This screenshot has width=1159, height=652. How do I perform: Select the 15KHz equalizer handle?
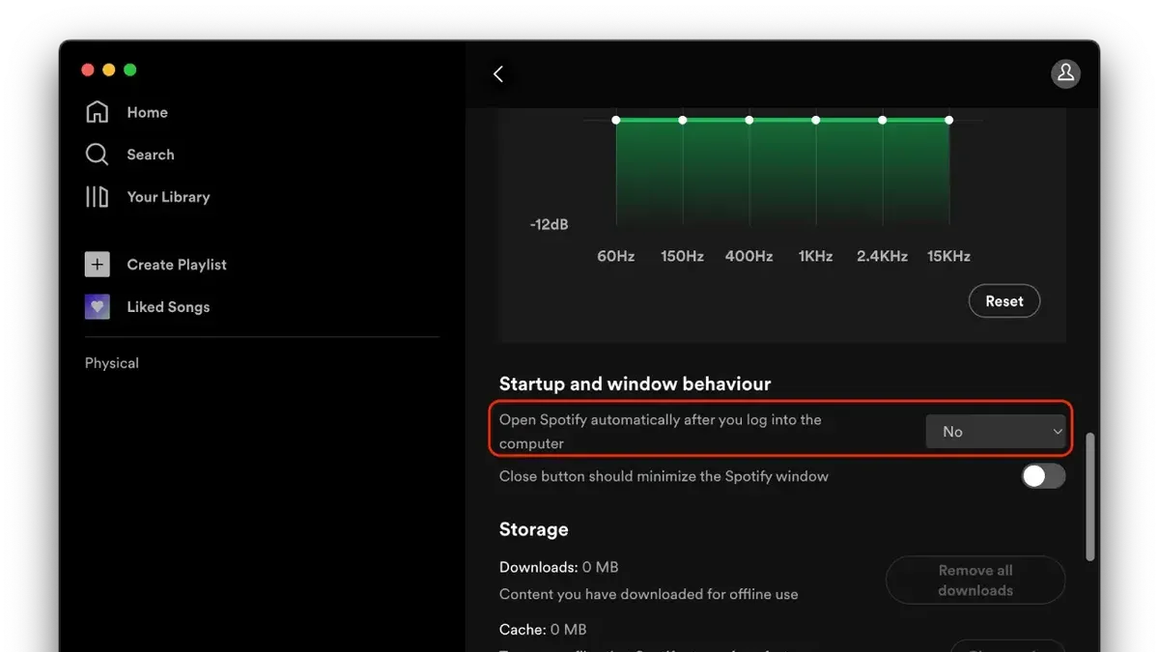[x=949, y=120]
